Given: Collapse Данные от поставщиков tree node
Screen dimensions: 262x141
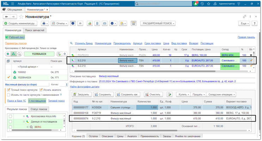Looking at the screenshot, I should (x=24, y=122).
